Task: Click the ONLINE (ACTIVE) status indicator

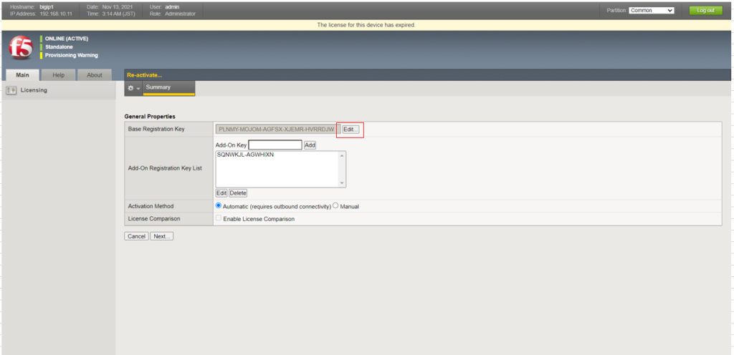Action: pos(67,39)
